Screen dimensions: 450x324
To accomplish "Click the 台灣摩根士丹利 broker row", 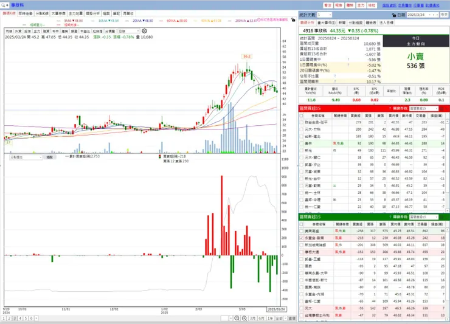I will [x=372, y=315].
